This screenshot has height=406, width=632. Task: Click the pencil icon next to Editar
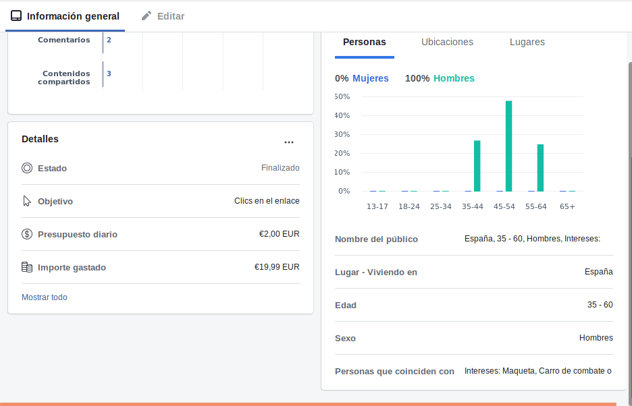tap(147, 16)
